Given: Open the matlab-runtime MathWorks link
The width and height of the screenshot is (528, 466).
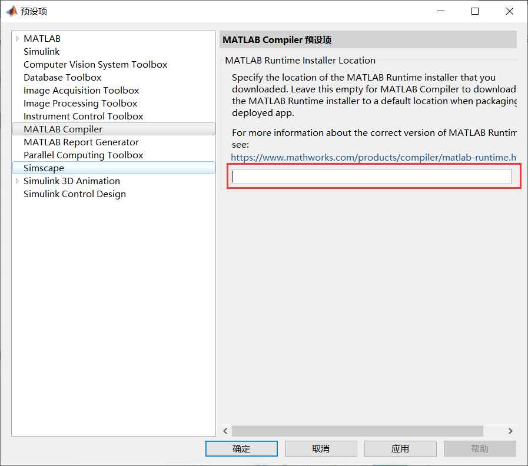Looking at the screenshot, I should (x=374, y=157).
